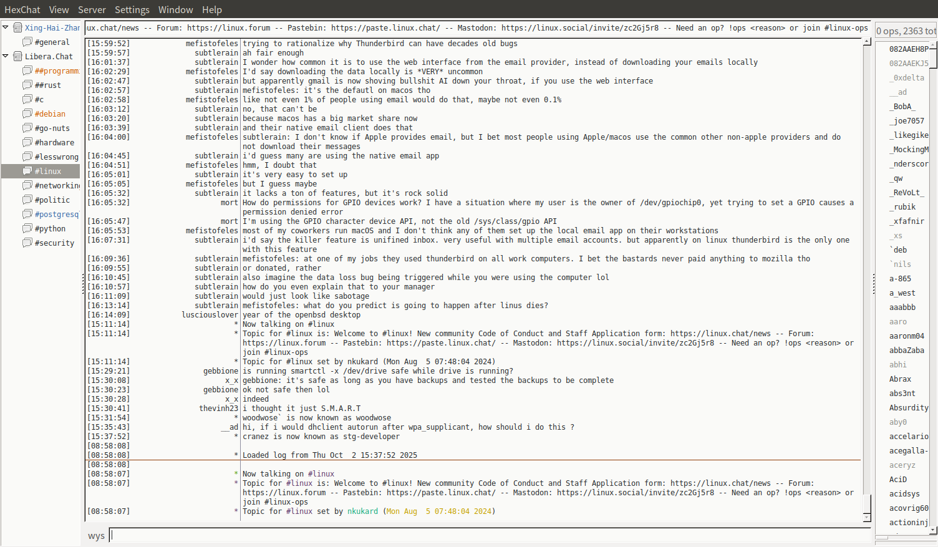Click the nkukard nickname link

tap(362, 511)
